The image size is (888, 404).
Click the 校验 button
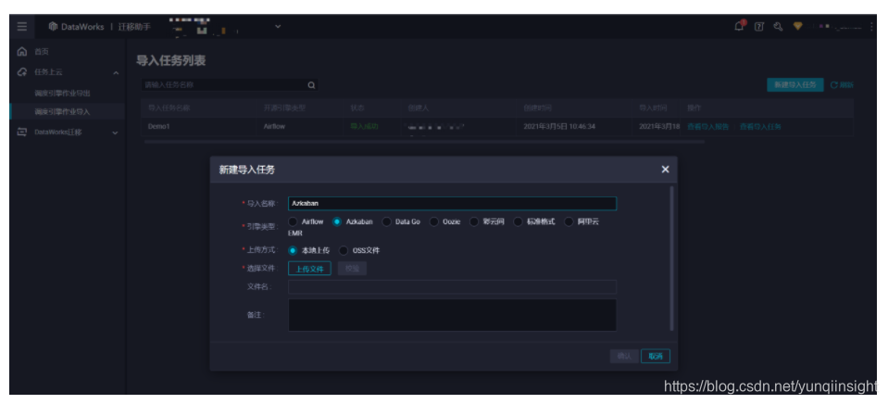(352, 269)
